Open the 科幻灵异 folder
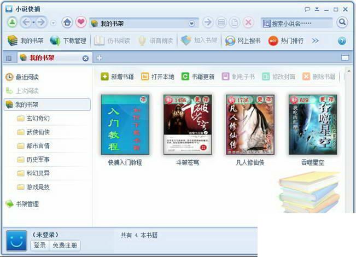This screenshot has height=257, width=356. (x=33, y=173)
